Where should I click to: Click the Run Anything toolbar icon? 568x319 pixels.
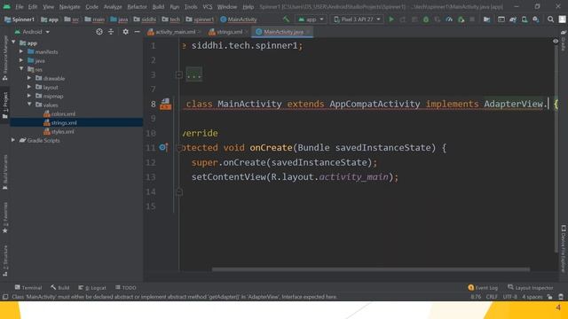501,19
